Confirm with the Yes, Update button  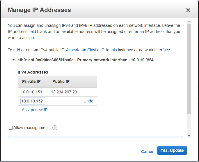172,151
